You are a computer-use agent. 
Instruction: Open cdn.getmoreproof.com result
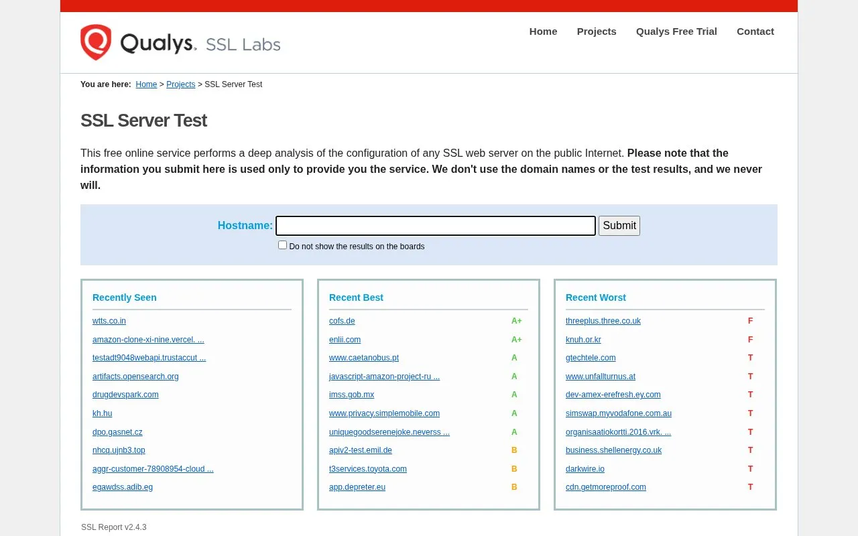point(606,487)
